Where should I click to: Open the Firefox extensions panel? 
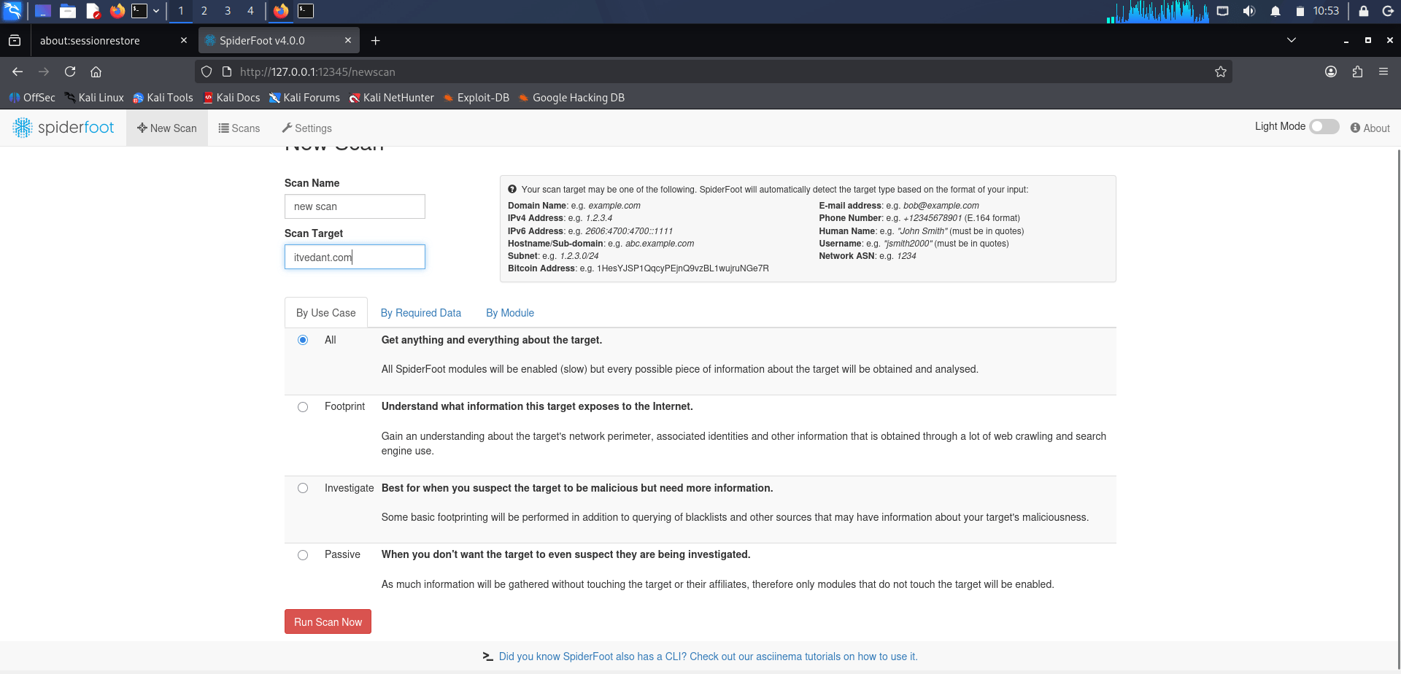click(1357, 71)
